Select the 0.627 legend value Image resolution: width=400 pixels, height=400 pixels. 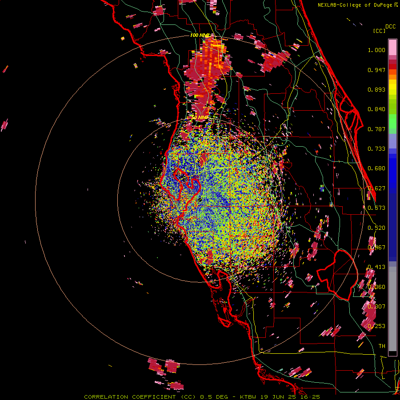[x=376, y=188]
